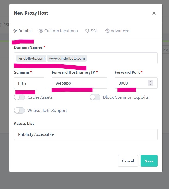This screenshot has width=169, height=189.
Task: Decrease the Forward Port with down arrow
Action: 151,84
